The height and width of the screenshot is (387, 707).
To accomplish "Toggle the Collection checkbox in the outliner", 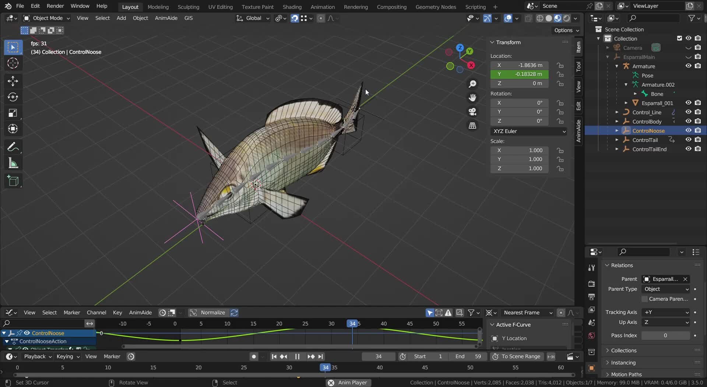I will pyautogui.click(x=679, y=38).
